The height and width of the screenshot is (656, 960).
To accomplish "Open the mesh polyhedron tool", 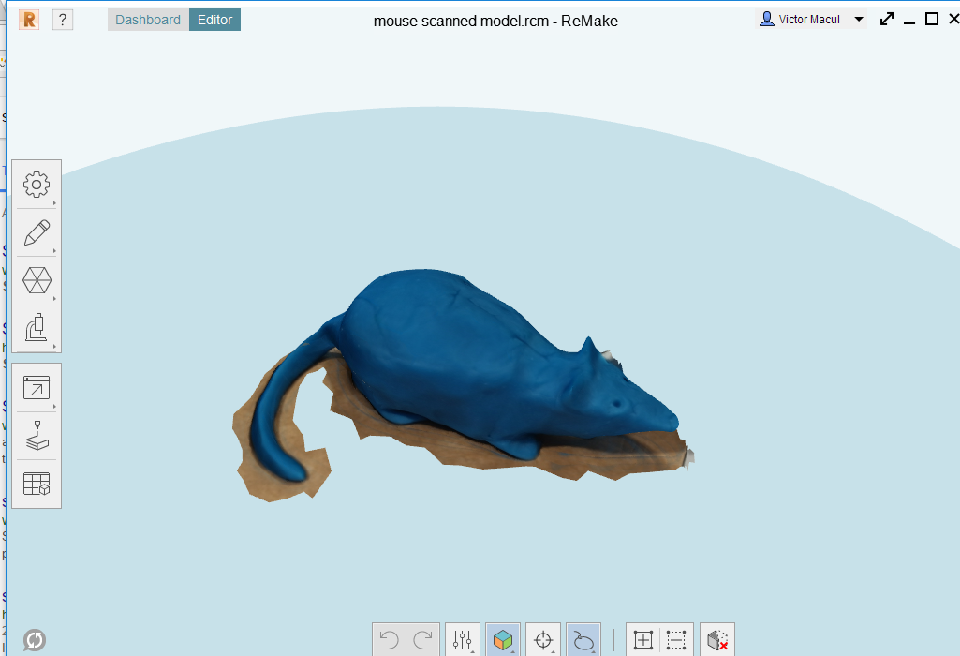I will pyautogui.click(x=37, y=280).
